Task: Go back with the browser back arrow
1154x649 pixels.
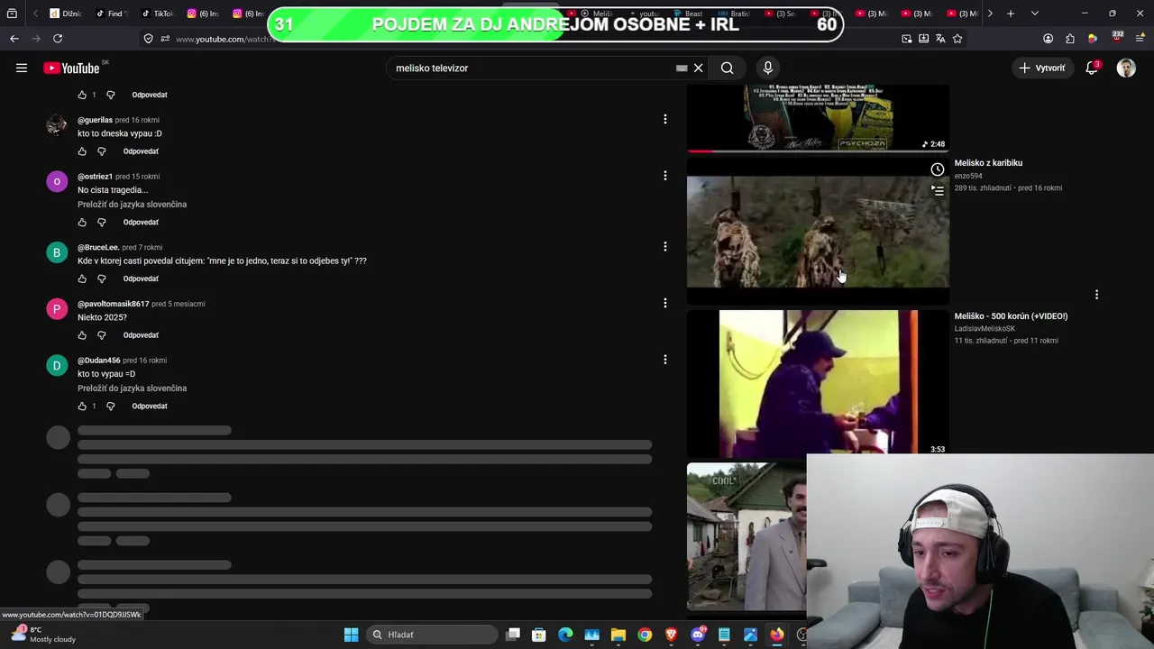Action: [x=14, y=39]
